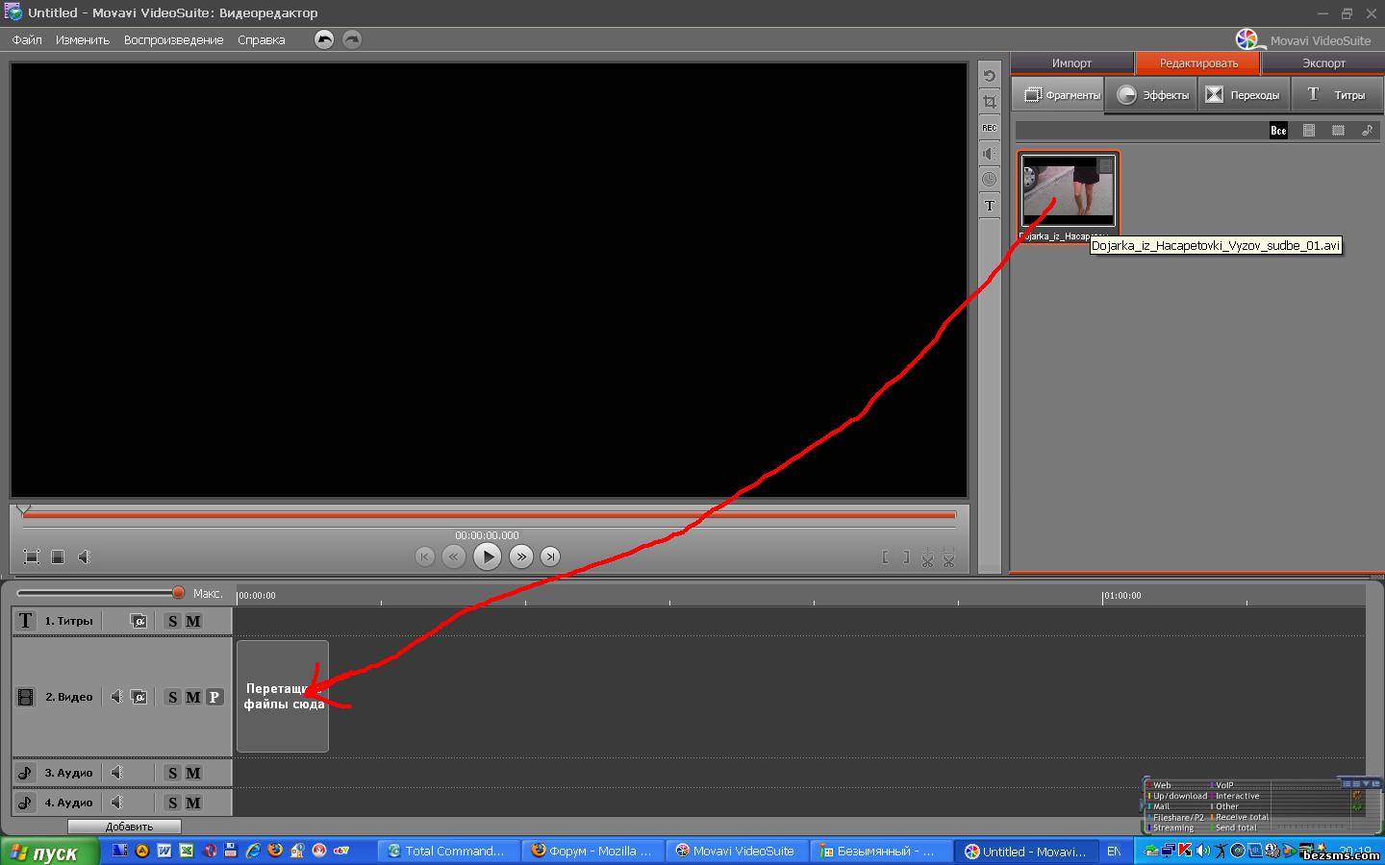Jump to the end of the video
Image resolution: width=1385 pixels, height=865 pixels.
(x=550, y=556)
